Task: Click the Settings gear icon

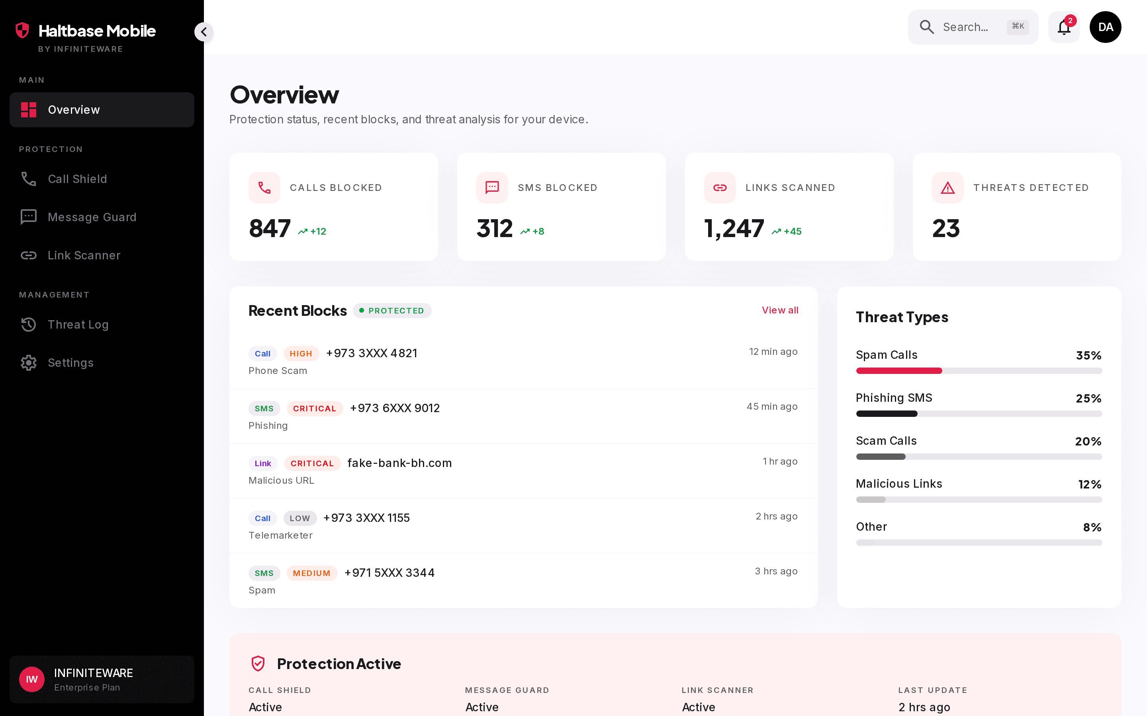Action: tap(28, 363)
